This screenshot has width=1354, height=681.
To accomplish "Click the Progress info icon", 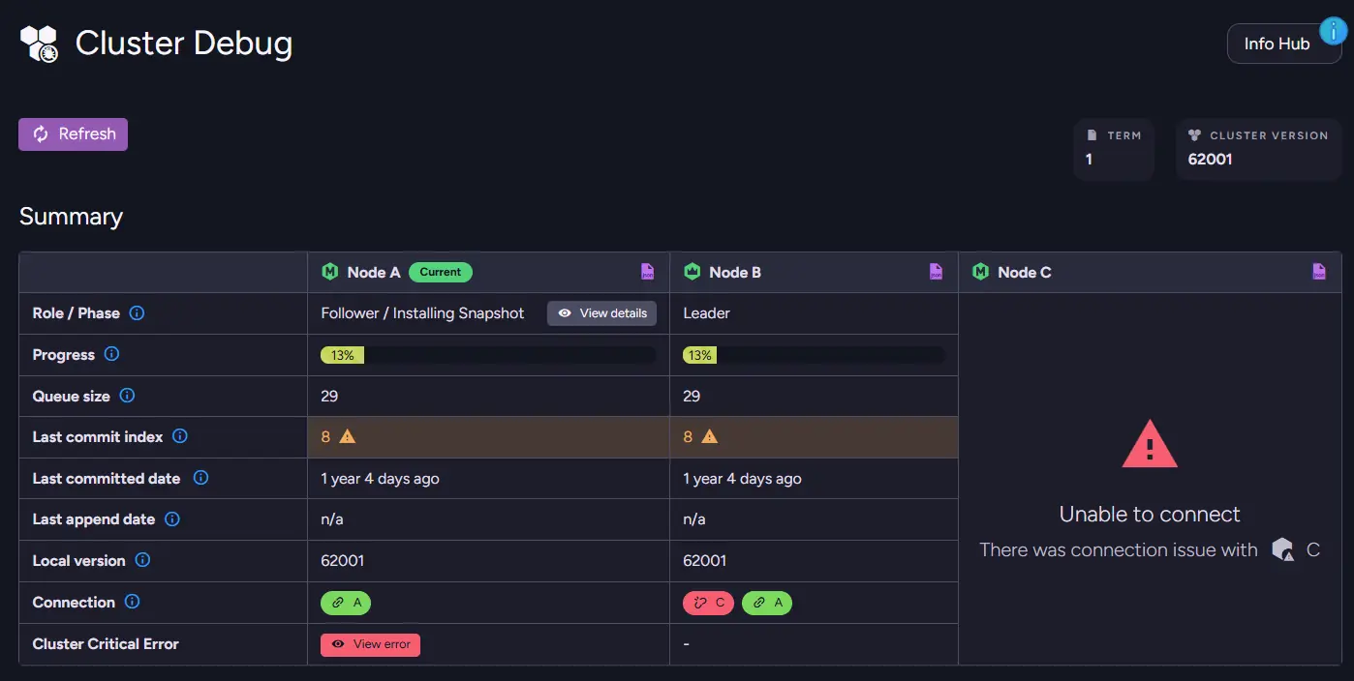I will pos(111,354).
